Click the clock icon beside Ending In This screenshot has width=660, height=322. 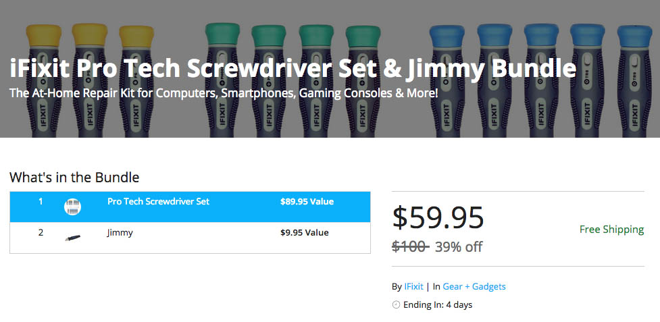(x=396, y=304)
